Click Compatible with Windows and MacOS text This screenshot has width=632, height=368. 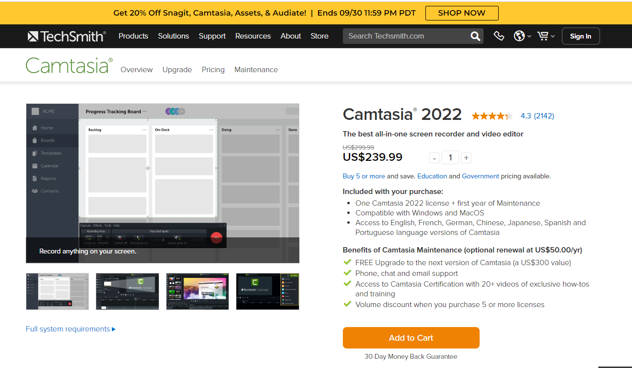click(420, 213)
